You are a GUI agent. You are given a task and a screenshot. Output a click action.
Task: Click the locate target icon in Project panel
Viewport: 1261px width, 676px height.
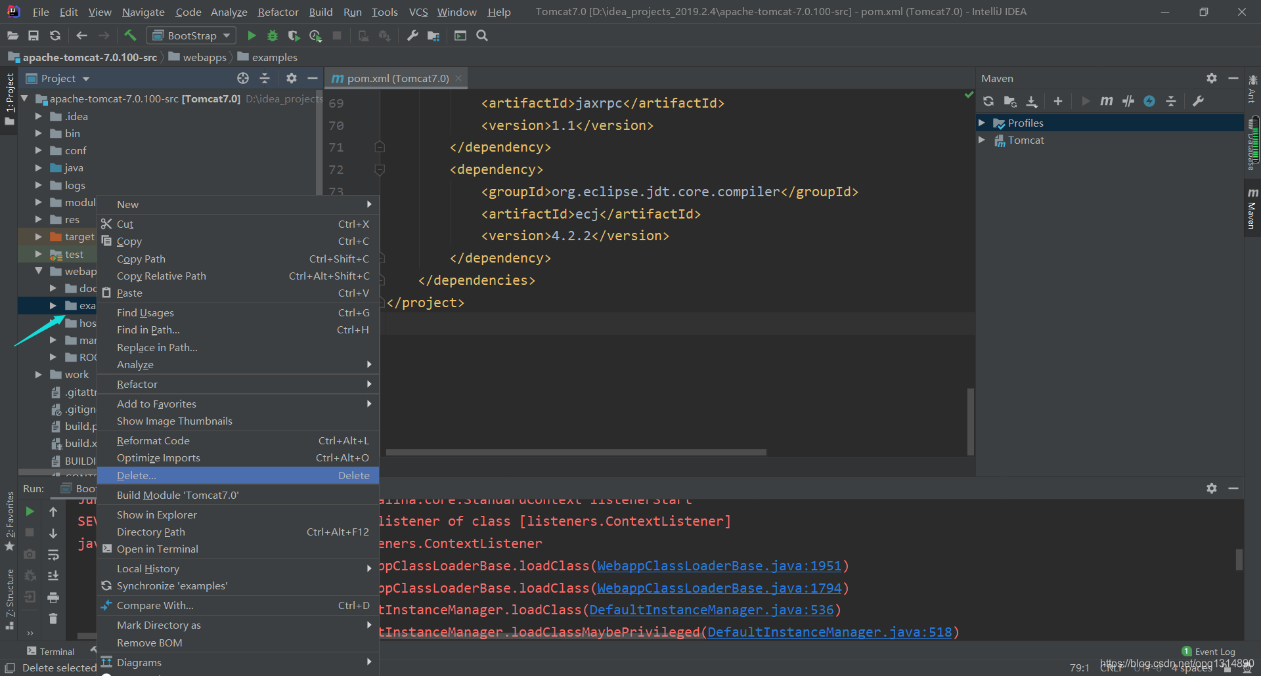coord(243,78)
